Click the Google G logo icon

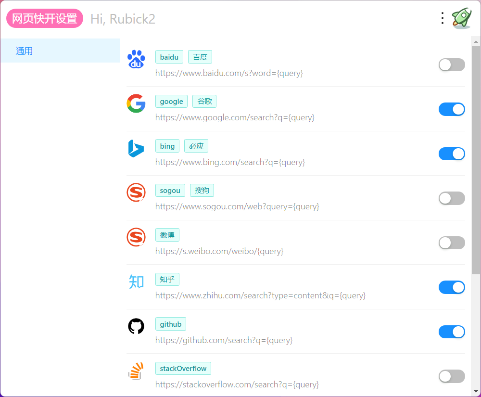136,103
